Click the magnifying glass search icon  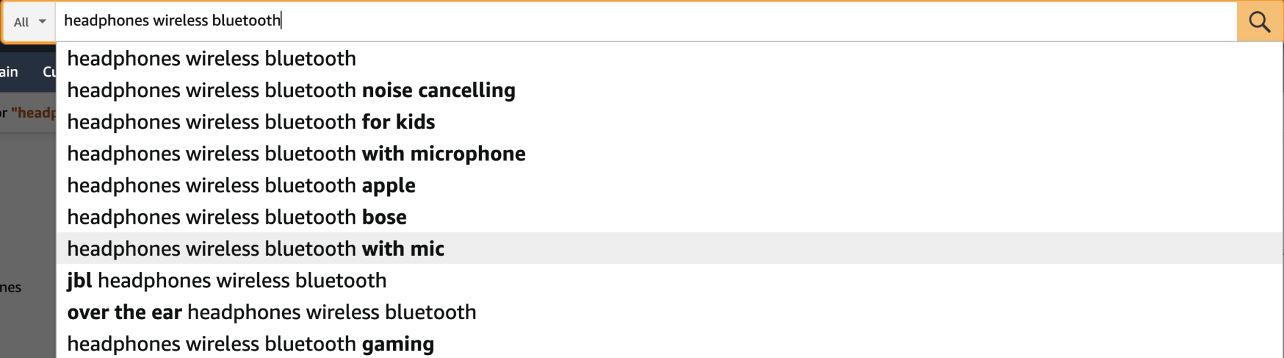pyautogui.click(x=1259, y=22)
